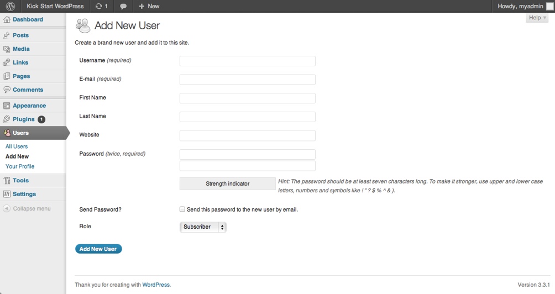The height and width of the screenshot is (294, 555).
Task: Open Your Profile submenu link
Action: tap(20, 166)
